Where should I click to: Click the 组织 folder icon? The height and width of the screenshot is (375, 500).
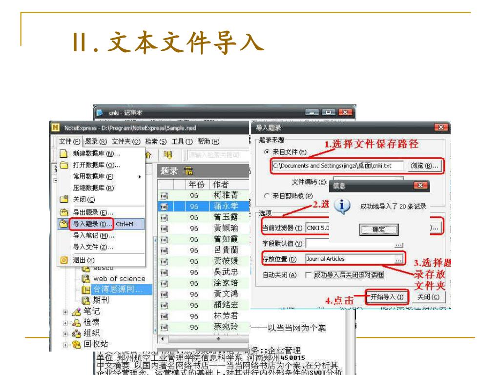(x=77, y=333)
